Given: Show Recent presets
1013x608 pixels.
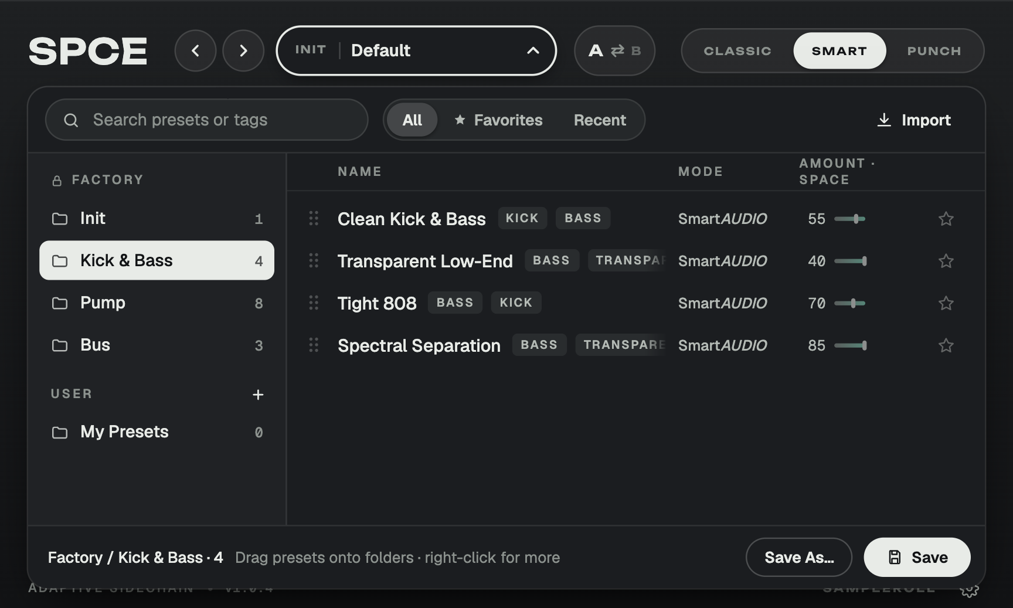Looking at the screenshot, I should (600, 120).
